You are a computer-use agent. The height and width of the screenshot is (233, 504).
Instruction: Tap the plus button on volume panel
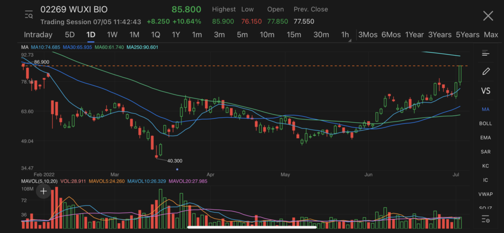pos(43,192)
